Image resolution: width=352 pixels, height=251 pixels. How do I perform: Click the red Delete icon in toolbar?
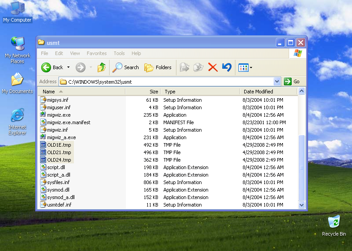click(x=213, y=67)
